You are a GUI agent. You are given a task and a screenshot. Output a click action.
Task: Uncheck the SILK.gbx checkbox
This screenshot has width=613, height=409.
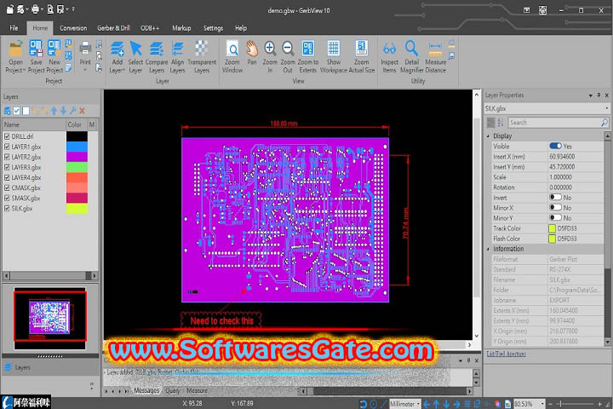coord(7,208)
